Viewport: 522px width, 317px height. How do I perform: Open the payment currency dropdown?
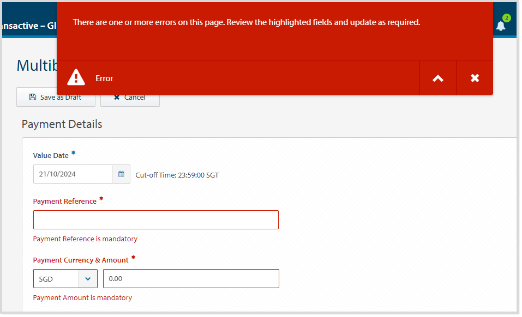pos(88,278)
